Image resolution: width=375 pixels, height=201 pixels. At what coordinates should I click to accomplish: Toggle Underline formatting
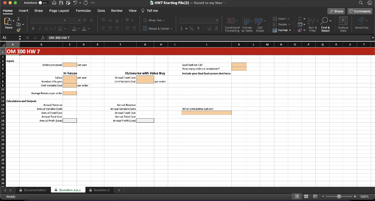point(47,29)
